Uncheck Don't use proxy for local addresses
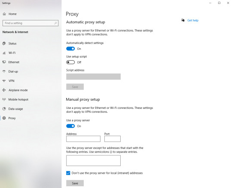The height and width of the screenshot is (188, 232). tap(68, 173)
